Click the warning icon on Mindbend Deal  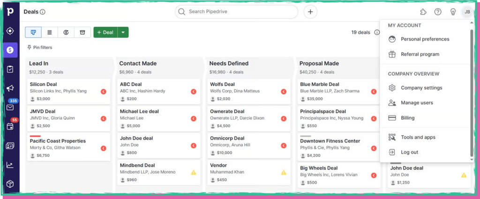coord(194,172)
